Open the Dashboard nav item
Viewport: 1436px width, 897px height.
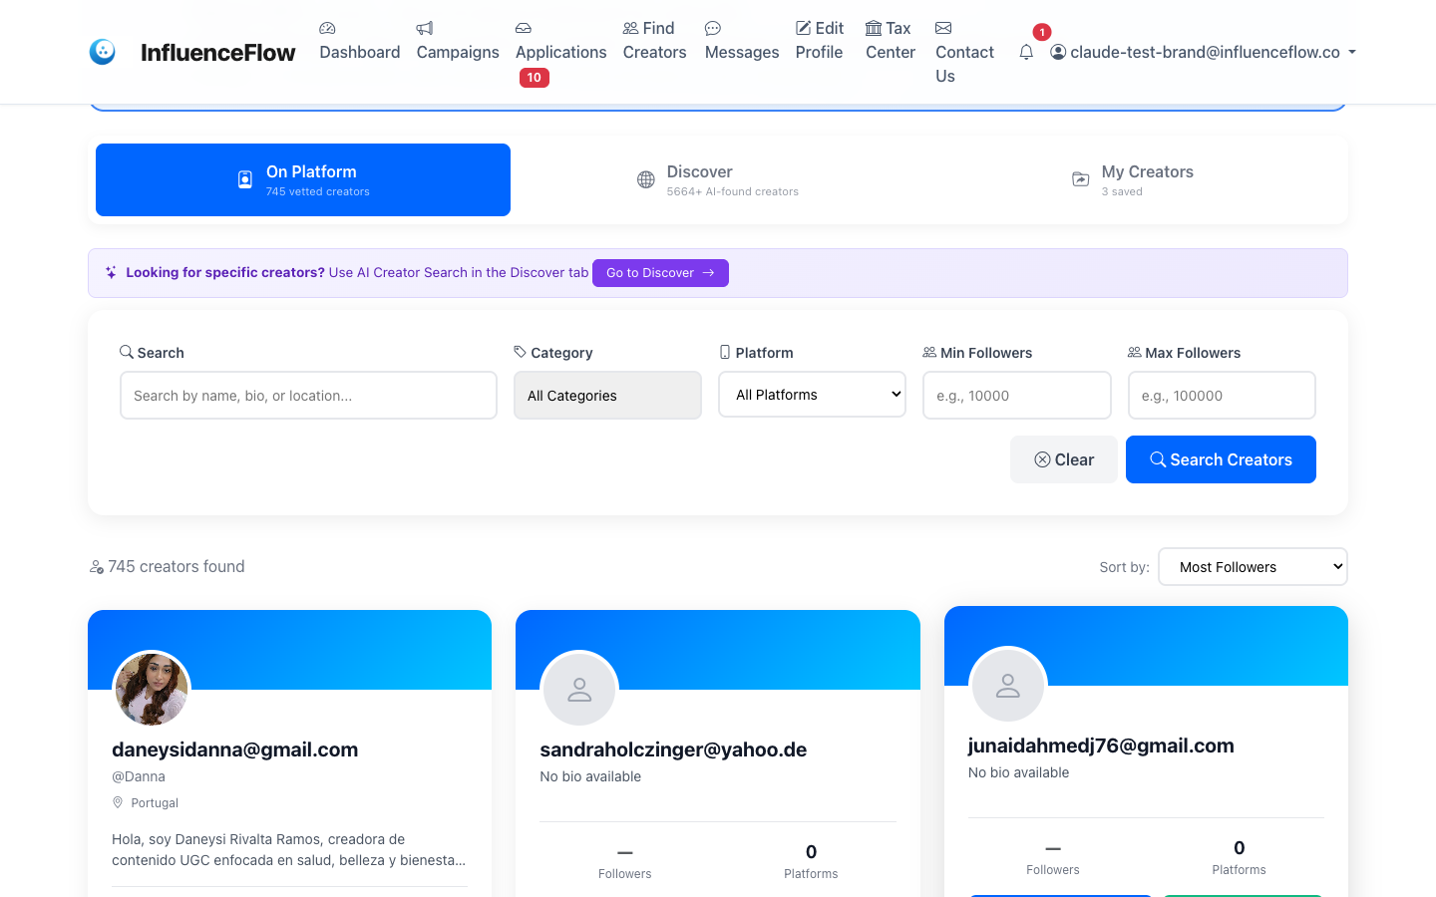[359, 41]
